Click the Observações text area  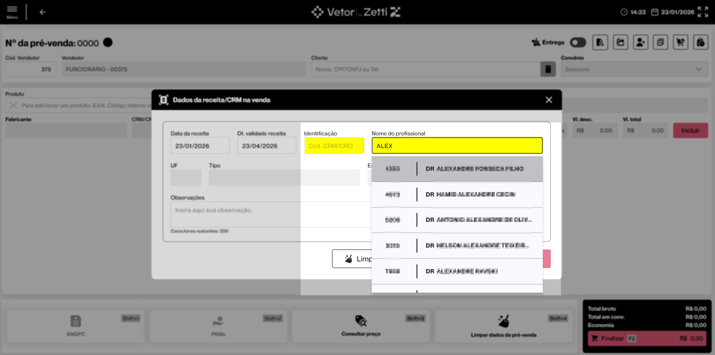pyautogui.click(x=271, y=214)
